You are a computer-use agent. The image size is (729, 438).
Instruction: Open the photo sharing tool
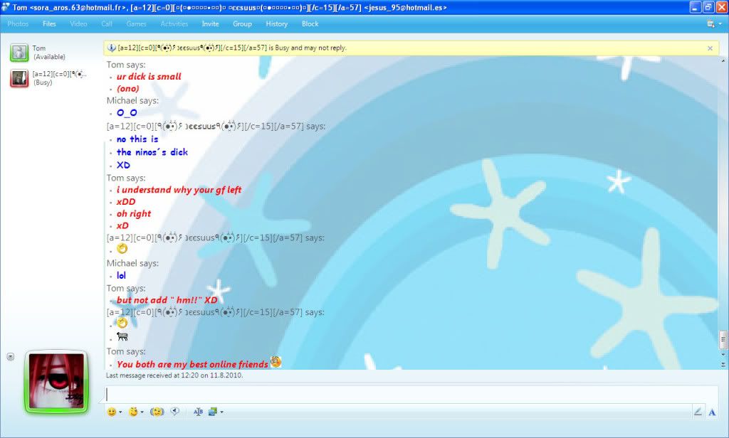pos(18,23)
